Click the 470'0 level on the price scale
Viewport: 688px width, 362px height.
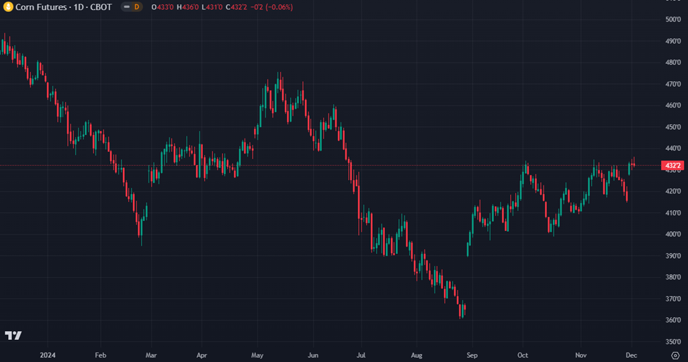673,84
